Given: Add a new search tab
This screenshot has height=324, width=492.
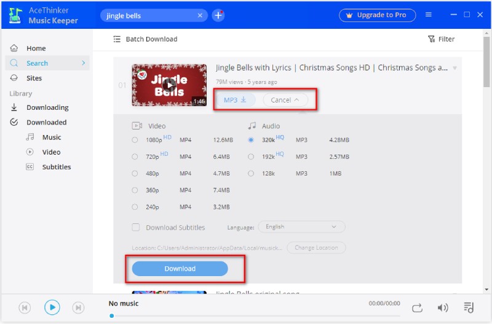Looking at the screenshot, I should (218, 15).
